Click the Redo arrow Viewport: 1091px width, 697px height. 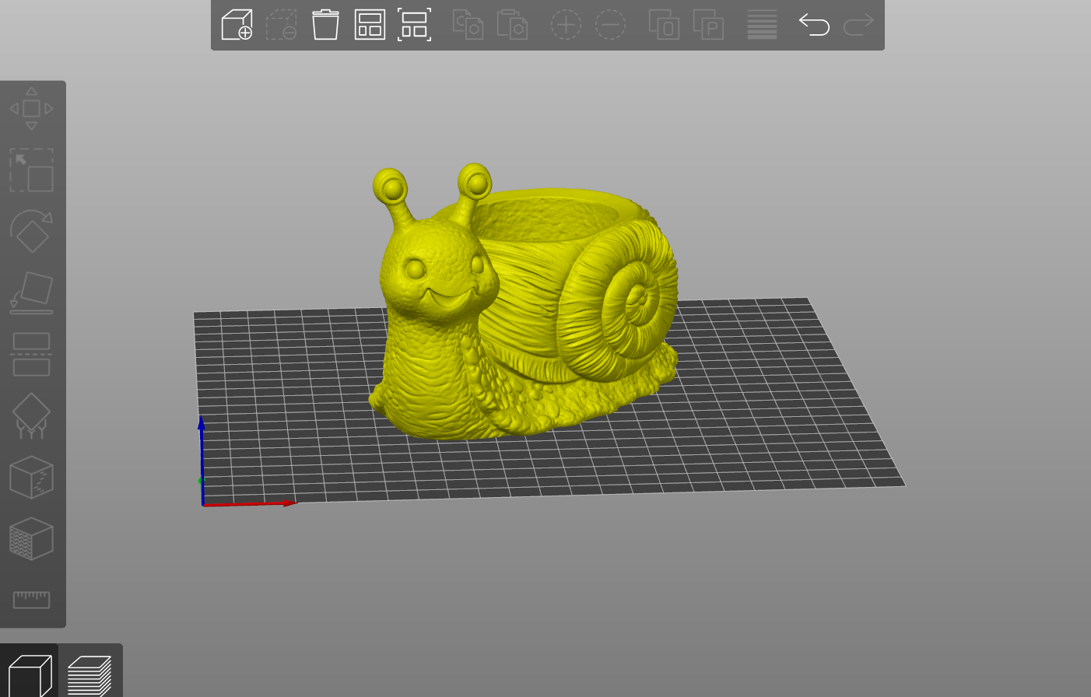858,25
